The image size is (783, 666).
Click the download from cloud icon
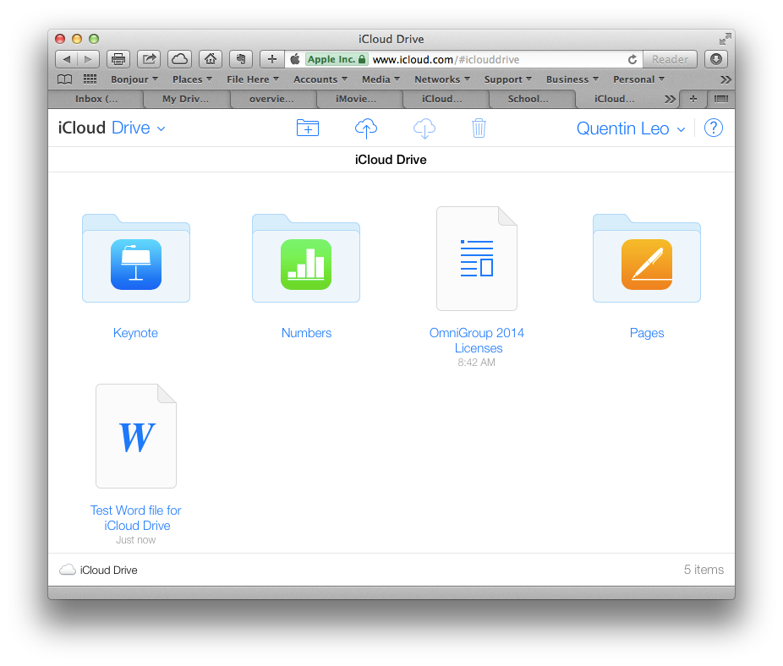pyautogui.click(x=424, y=128)
